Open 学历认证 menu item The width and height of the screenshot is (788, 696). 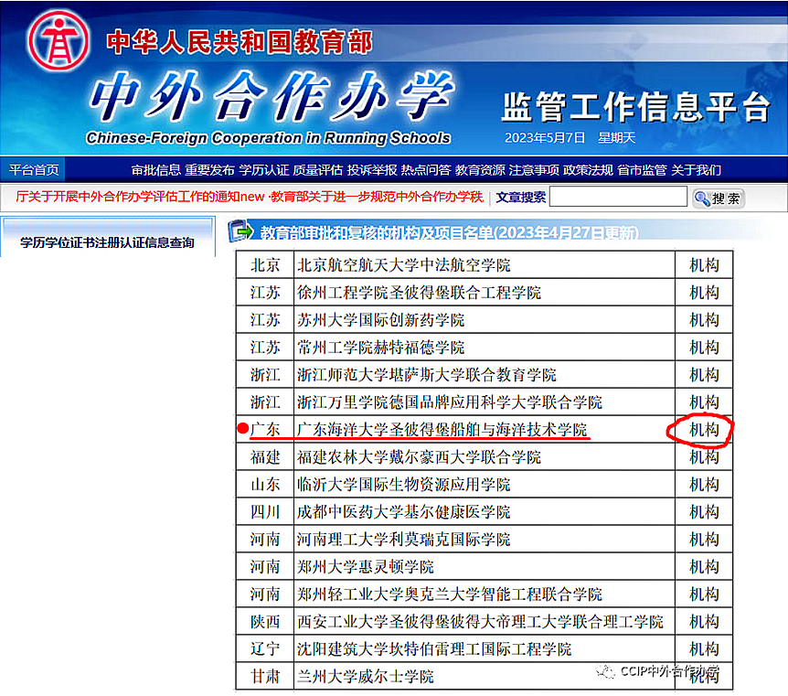263,169
